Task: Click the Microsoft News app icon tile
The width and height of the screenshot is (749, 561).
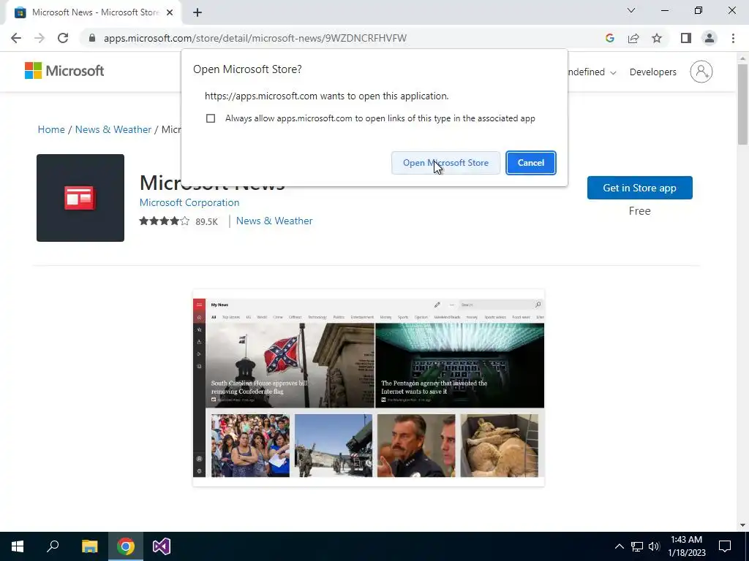Action: 80,198
